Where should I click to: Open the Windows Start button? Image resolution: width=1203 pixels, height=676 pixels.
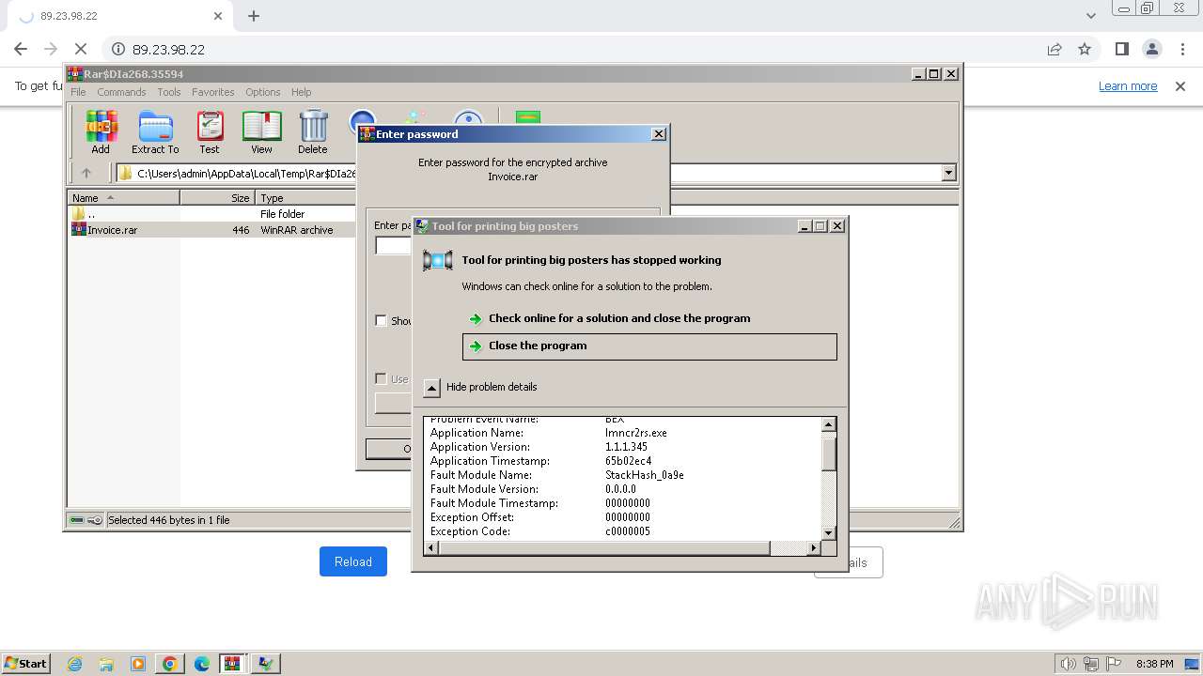tap(25, 664)
